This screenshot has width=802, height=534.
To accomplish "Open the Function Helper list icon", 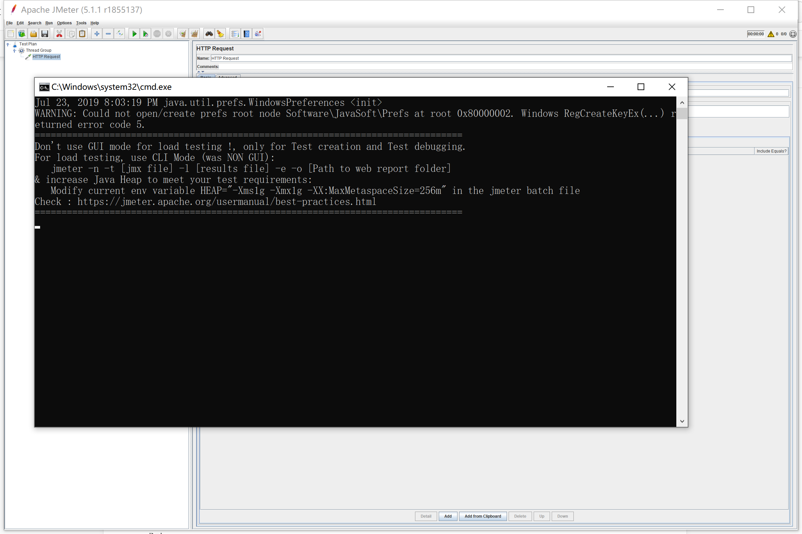I will [x=235, y=34].
